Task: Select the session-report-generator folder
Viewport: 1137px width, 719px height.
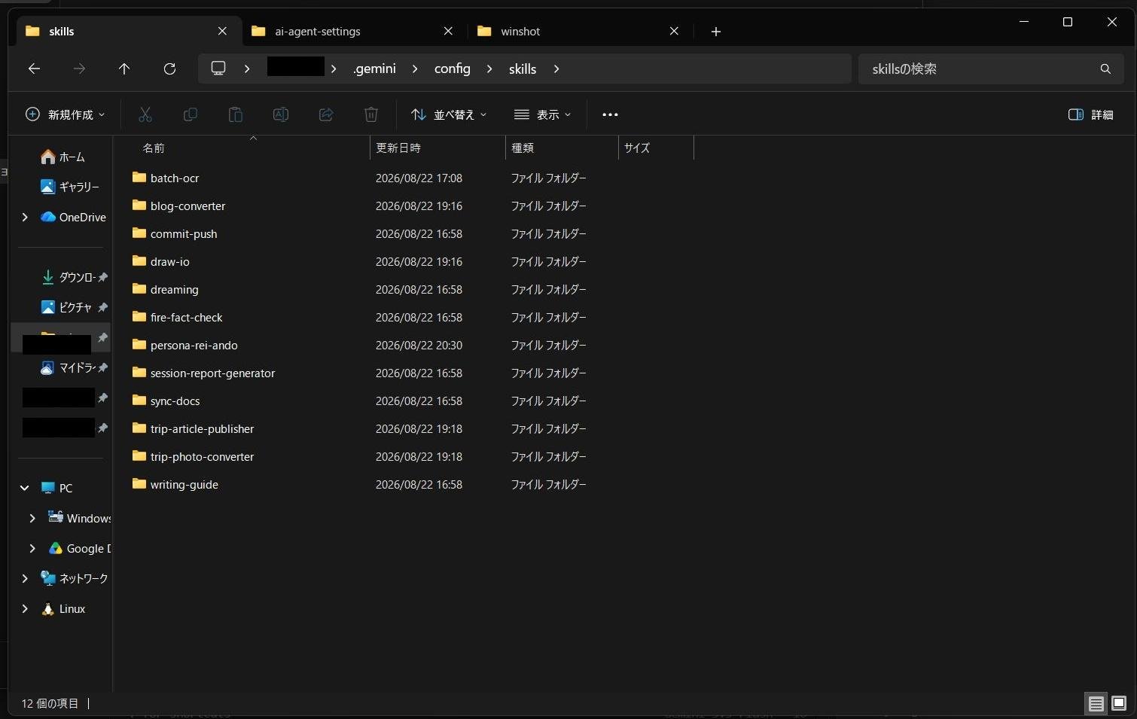Action: [x=212, y=373]
